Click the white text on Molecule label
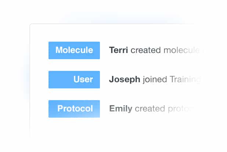Viewport: 227px width, 152px height. 74,50
